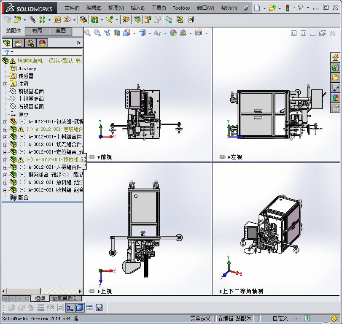Click the *上视 view label
The width and height of the screenshot is (342, 324).
(105, 291)
